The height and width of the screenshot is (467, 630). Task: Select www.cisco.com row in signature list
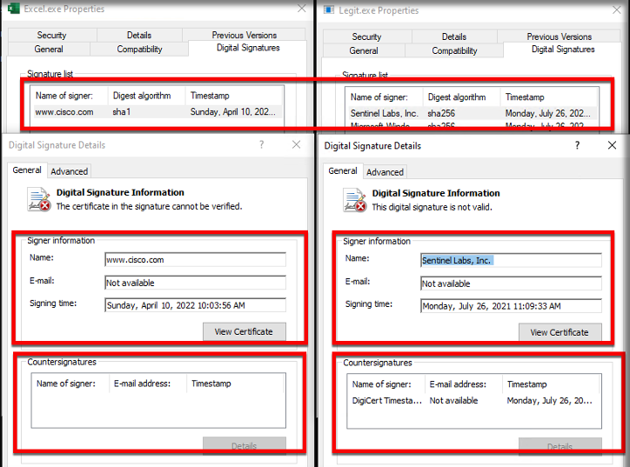[x=157, y=111]
